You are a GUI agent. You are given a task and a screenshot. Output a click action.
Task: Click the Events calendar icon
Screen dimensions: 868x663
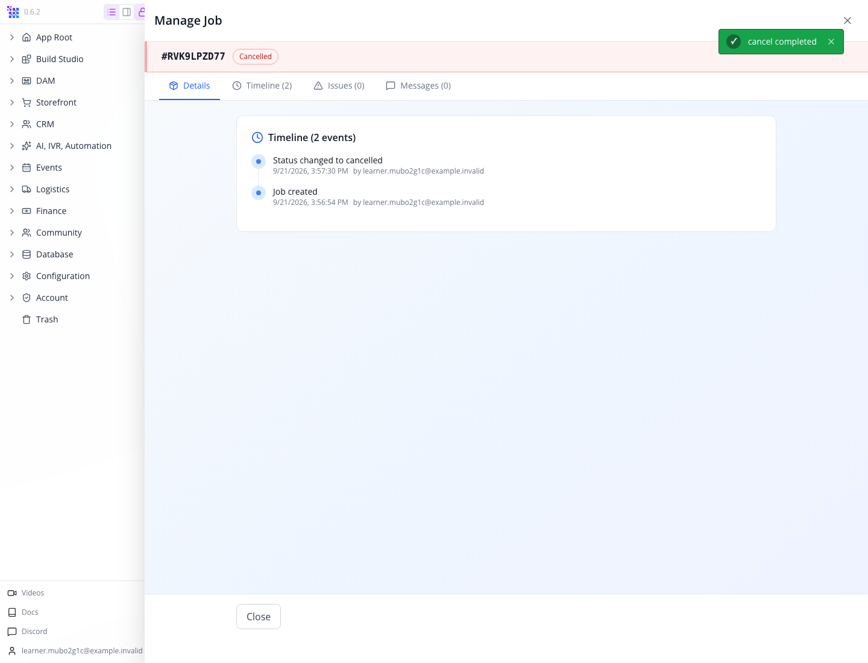click(27, 168)
